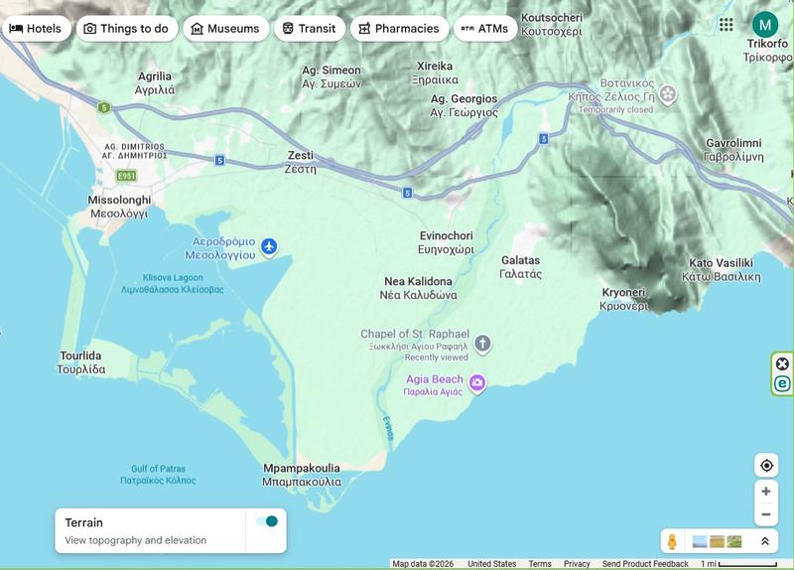
Task: Click the Nea Kalidona label
Action: pos(418,288)
